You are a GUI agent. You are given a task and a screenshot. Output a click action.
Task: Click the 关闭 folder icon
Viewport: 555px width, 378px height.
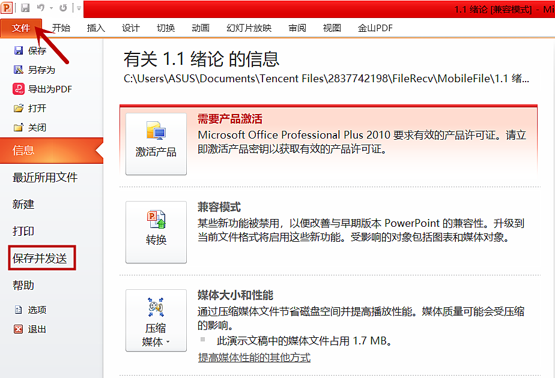point(19,127)
